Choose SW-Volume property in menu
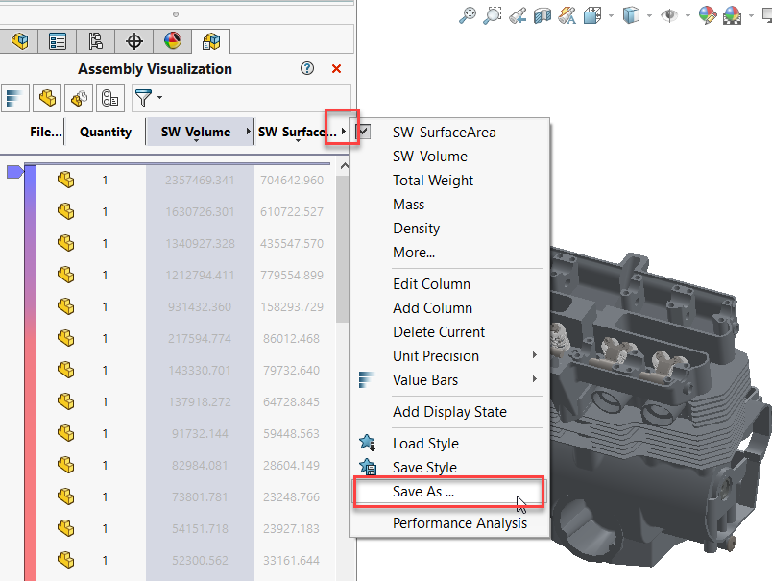The image size is (772, 581). tap(430, 157)
